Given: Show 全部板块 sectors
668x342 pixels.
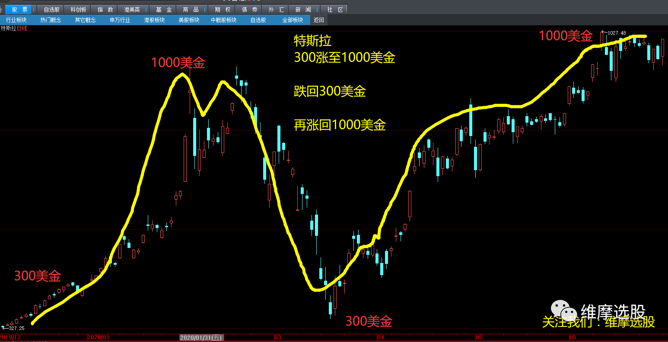Looking at the screenshot, I should (x=293, y=20).
